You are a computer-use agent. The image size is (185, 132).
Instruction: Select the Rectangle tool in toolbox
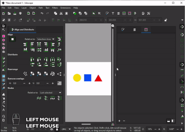(x=3, y=36)
